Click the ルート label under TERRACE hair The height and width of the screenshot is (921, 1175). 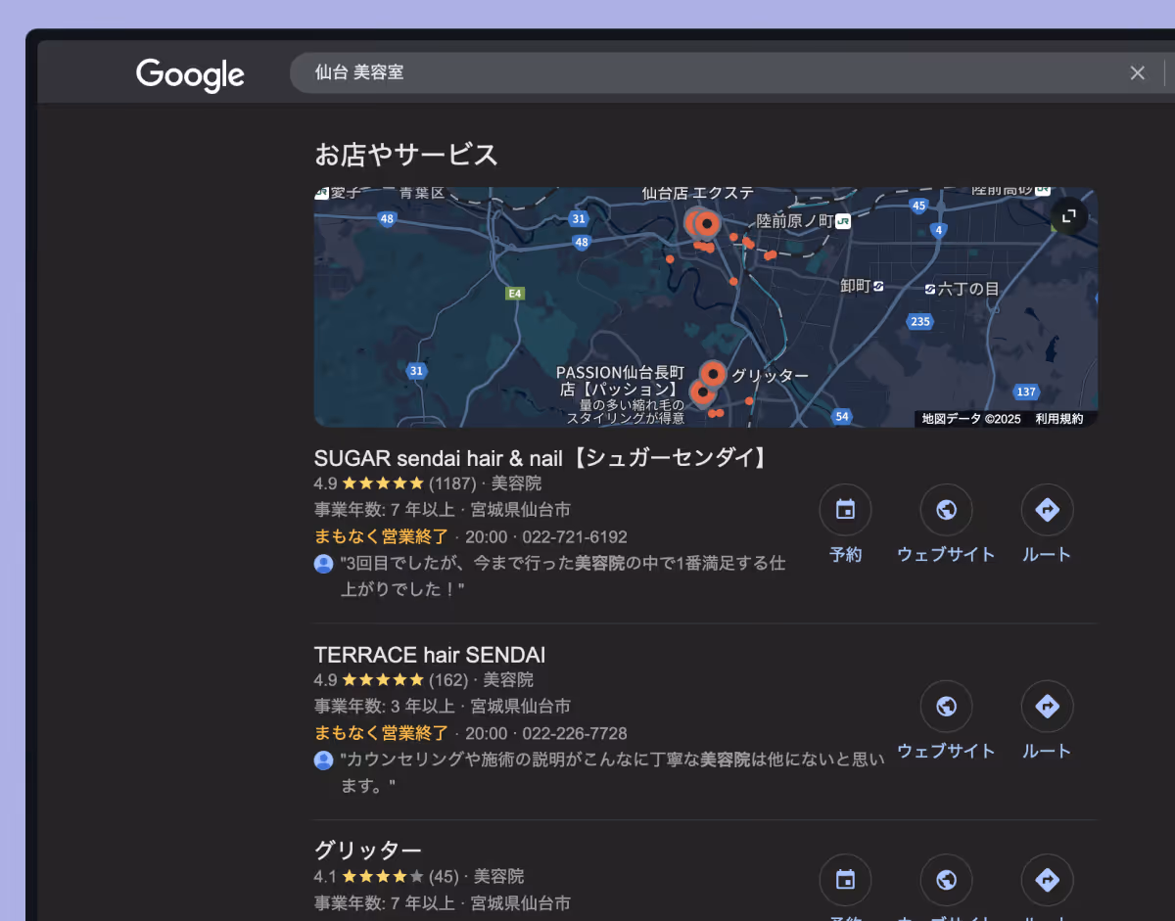(1047, 752)
